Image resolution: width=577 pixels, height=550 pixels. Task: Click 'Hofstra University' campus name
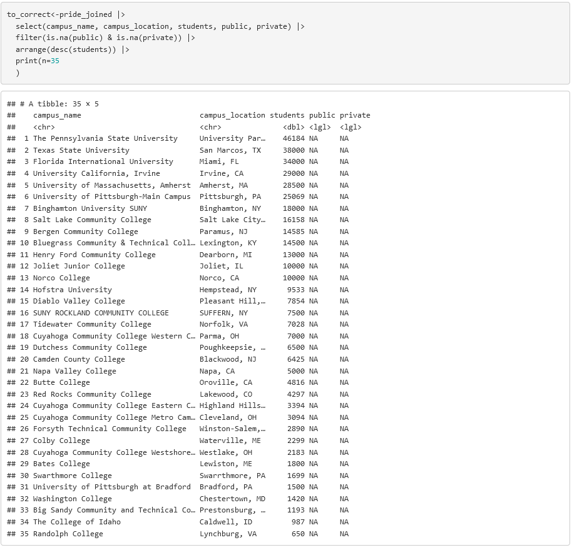[73, 290]
